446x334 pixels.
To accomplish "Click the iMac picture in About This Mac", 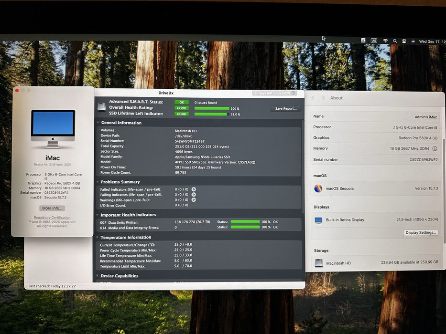I will (x=53, y=129).
